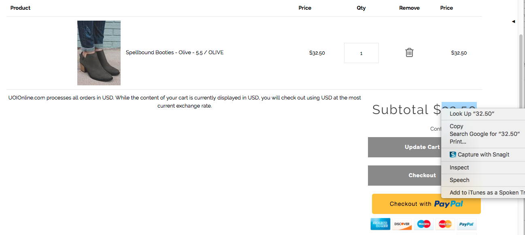Click the Discover card icon
Image resolution: width=525 pixels, height=235 pixels.
[x=402, y=224]
